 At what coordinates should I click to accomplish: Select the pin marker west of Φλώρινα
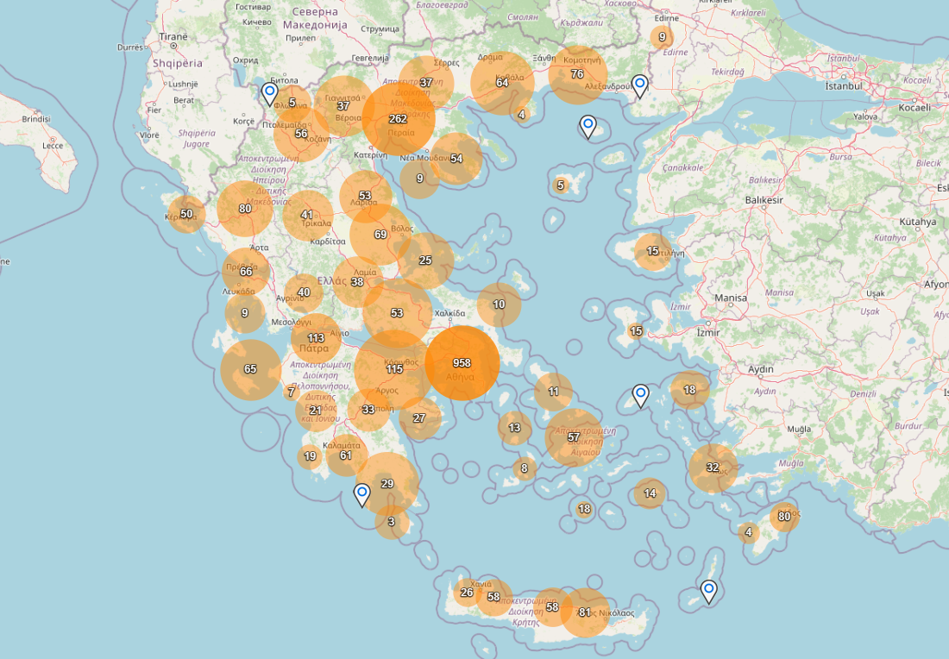269,94
